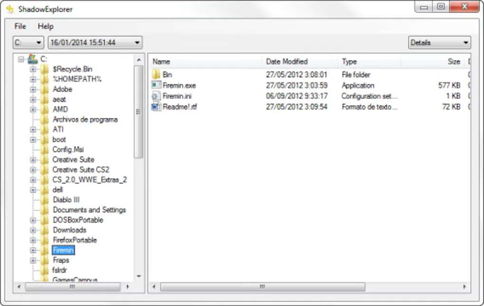Click the ATI folder icon
Image resolution: width=484 pixels, height=306 pixels.
click(45, 129)
